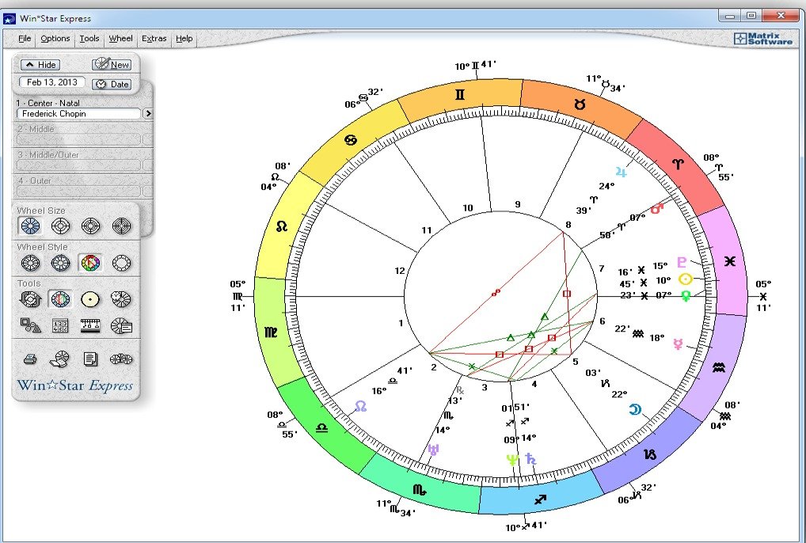Viewport: 806px width, 543px height.
Task: Click the blue Sagittarius sign segment
Action: click(x=540, y=499)
